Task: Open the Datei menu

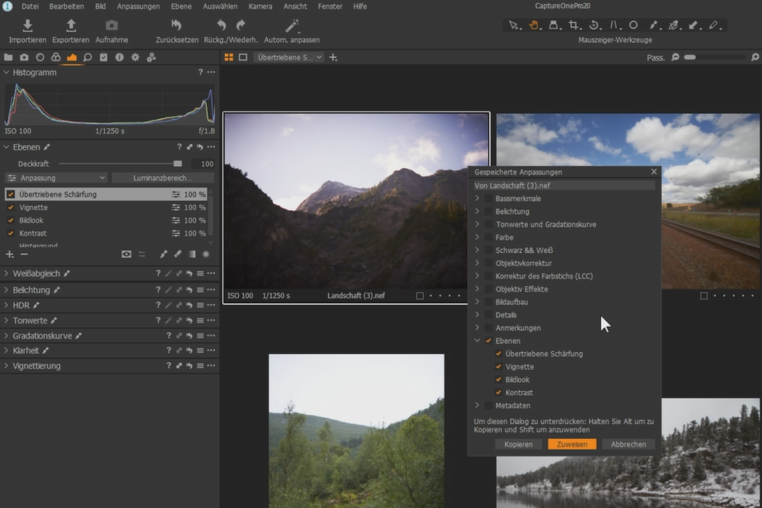Action: pos(30,6)
